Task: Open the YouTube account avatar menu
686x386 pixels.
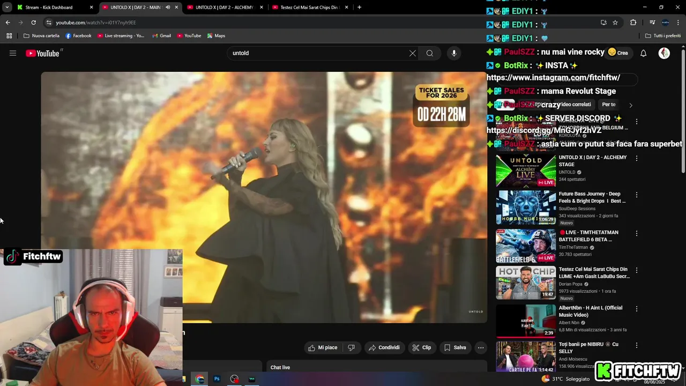Action: [664, 53]
